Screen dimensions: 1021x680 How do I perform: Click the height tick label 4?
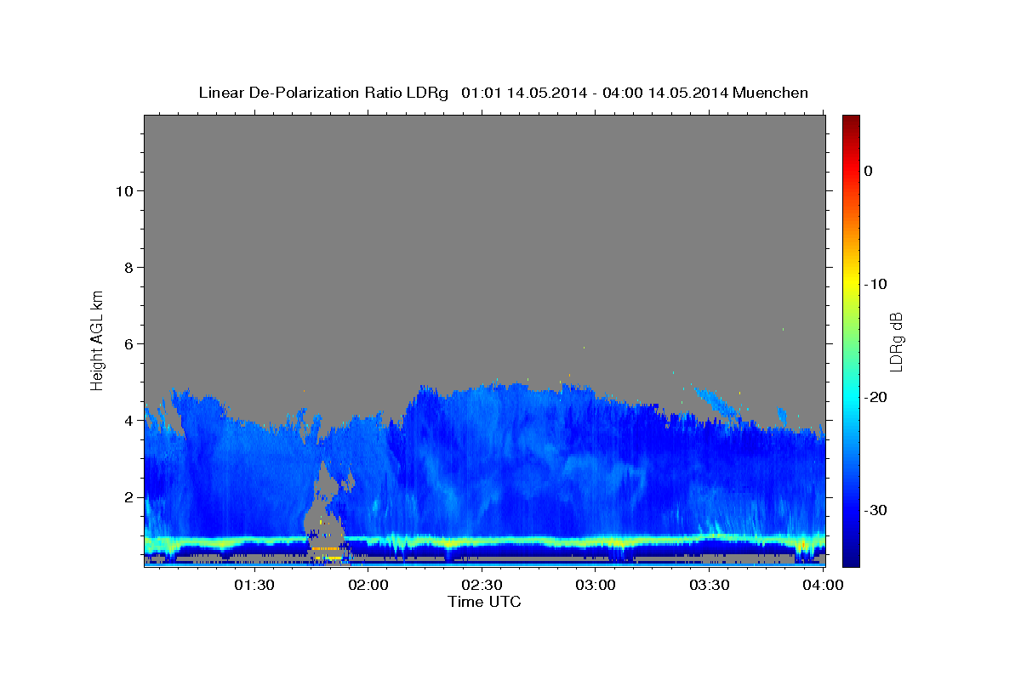click(x=128, y=421)
